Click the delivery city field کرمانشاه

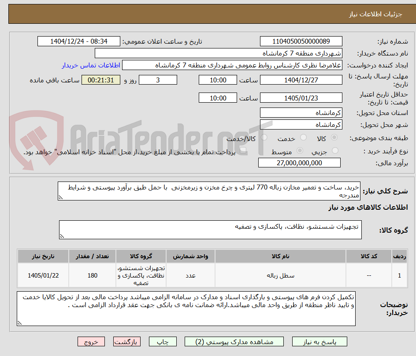301,124
